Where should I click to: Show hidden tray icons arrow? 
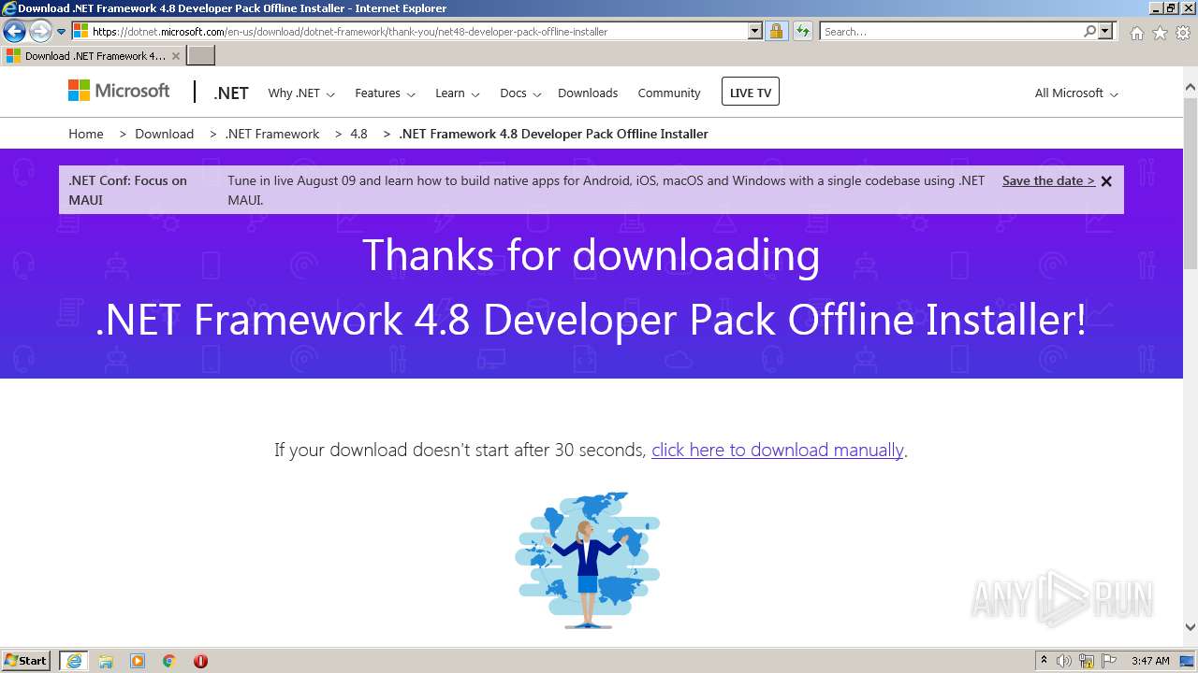click(1045, 661)
